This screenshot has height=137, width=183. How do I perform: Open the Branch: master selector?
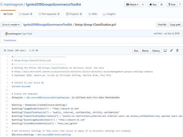12,24
